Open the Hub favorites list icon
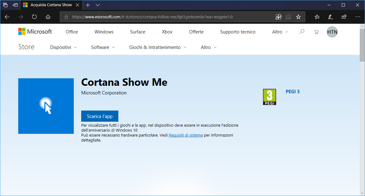Viewport: 365px width, 196px height. 317,17
